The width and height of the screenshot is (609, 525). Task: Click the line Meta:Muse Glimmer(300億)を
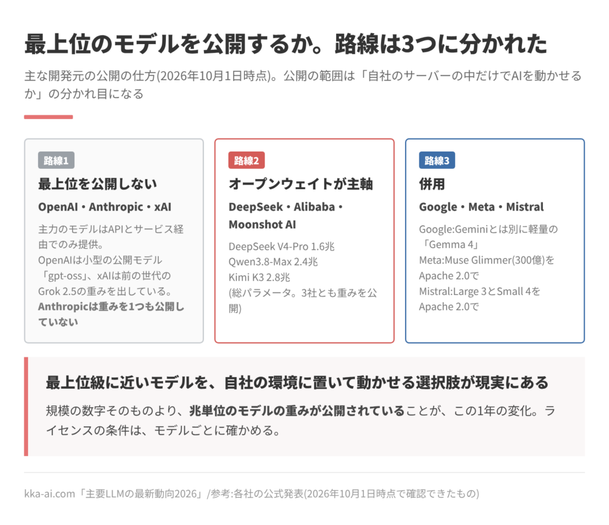[x=486, y=260]
